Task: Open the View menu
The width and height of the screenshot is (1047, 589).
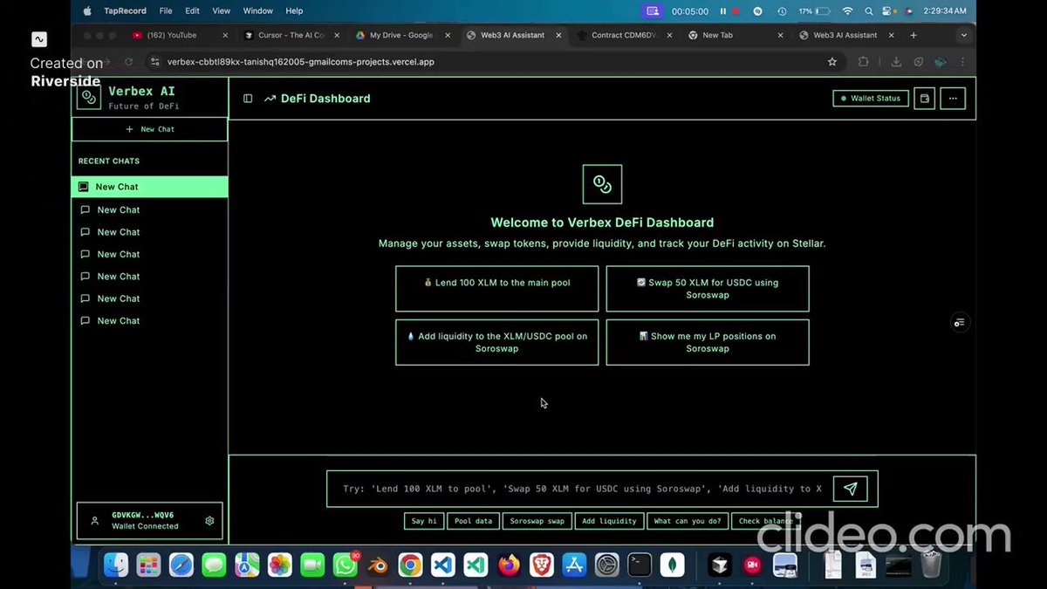Action: pos(222,10)
